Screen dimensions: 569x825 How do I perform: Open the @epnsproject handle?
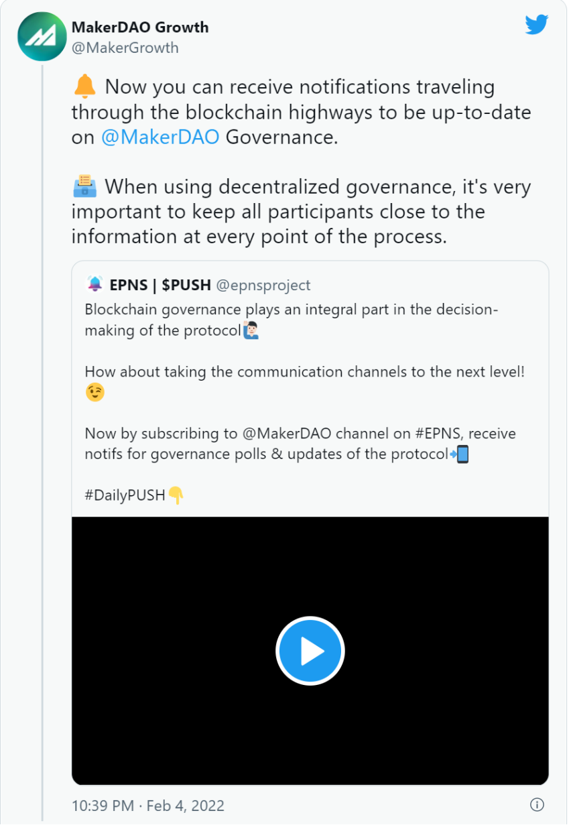coord(263,285)
